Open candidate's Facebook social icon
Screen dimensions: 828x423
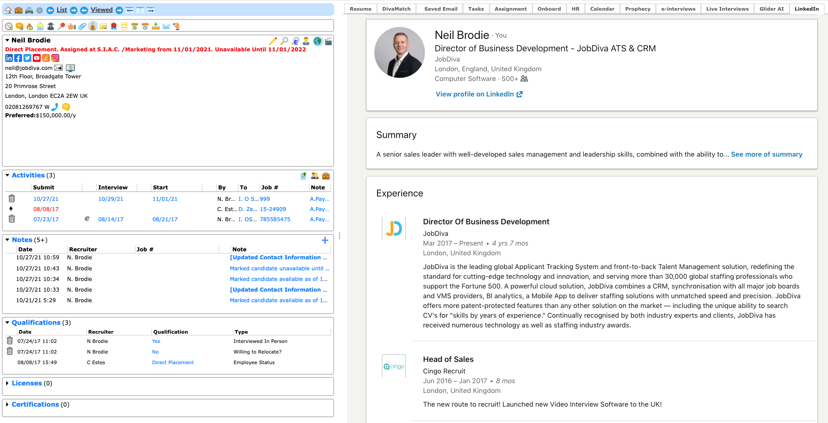pos(18,58)
